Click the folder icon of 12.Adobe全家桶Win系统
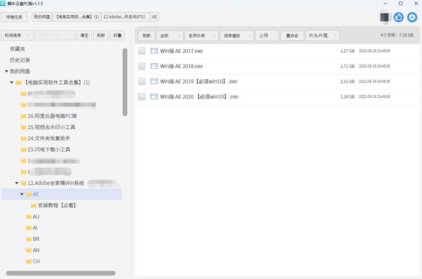Viewport: 422px width, 279px height. coord(24,183)
